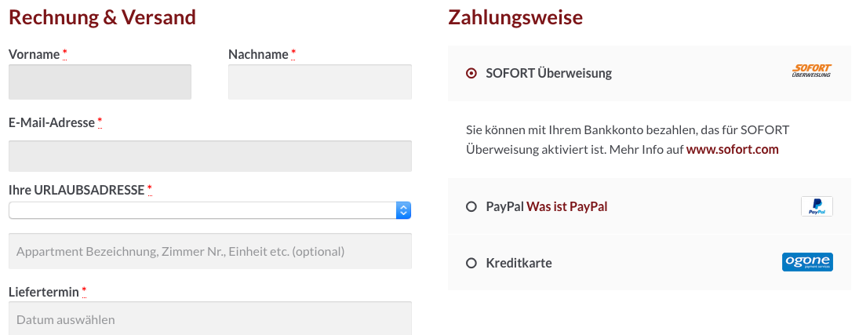This screenshot has height=335, width=859.
Task: Select the Kreditkarte radio button
Action: [x=471, y=263]
